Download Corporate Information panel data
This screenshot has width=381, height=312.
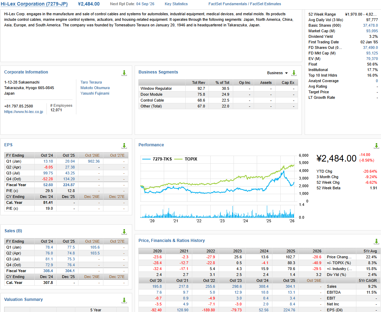click(124, 73)
